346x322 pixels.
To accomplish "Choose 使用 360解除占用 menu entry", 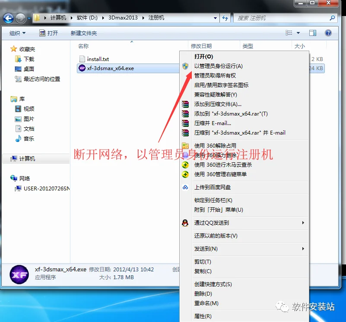I will (x=244, y=146).
